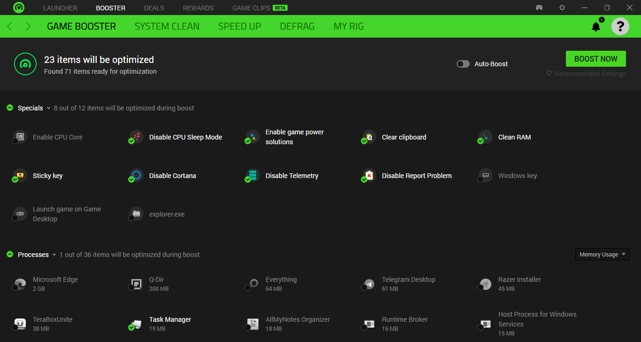Open the Memory Usage sort dropdown
The width and height of the screenshot is (641, 342).
602,254
